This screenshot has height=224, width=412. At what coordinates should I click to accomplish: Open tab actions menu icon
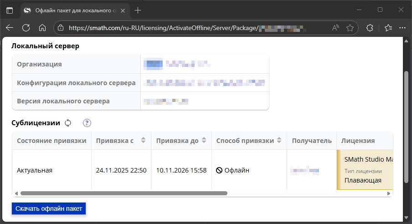pos(10,10)
